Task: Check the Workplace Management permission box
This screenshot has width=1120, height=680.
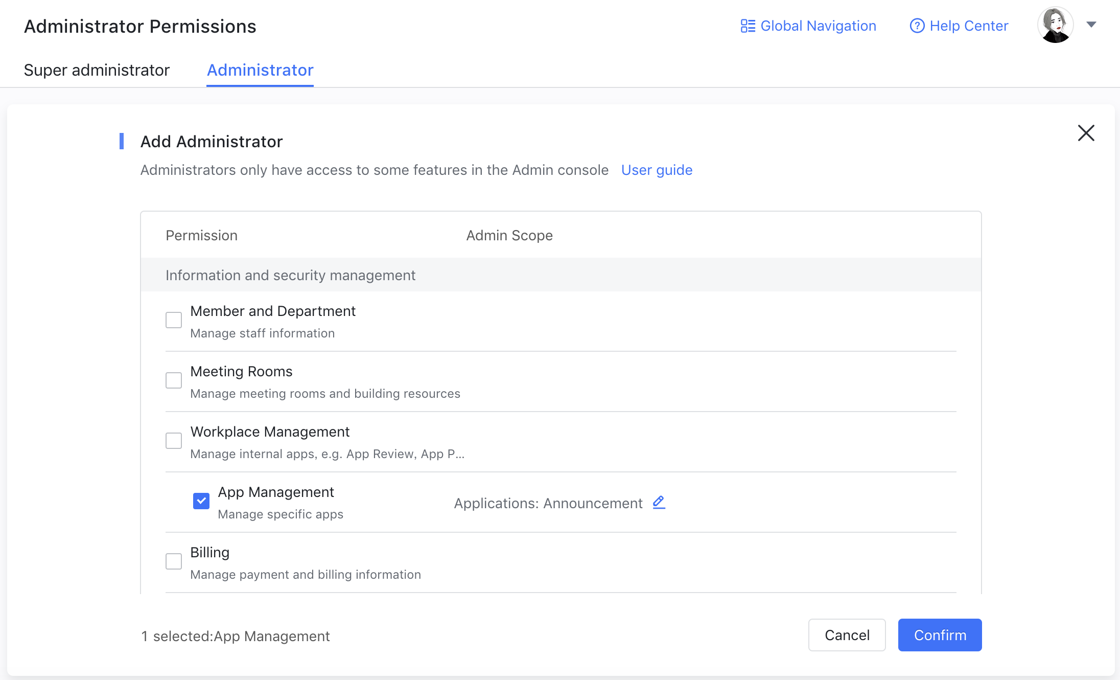Action: tap(174, 441)
